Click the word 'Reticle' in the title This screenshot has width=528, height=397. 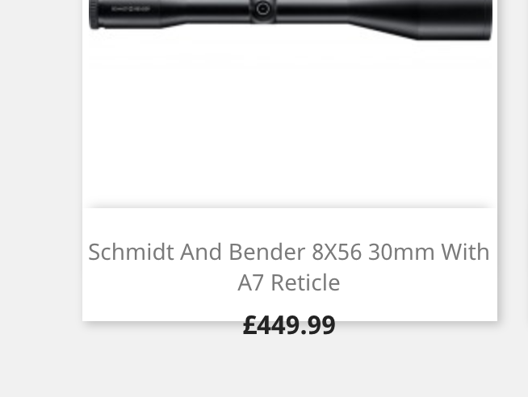click(x=305, y=282)
